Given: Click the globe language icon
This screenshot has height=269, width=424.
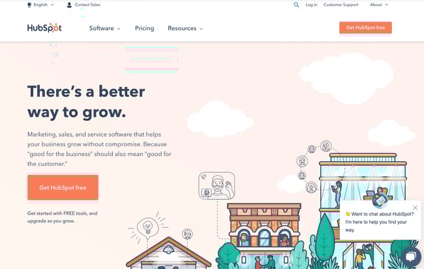Looking at the screenshot, I should click(29, 5).
